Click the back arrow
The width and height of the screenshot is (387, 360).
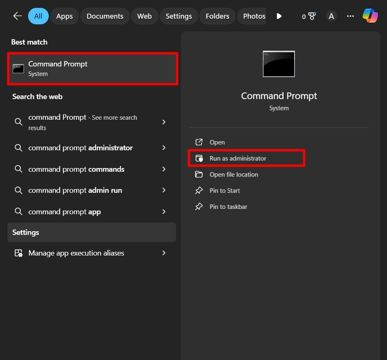pyautogui.click(x=17, y=15)
